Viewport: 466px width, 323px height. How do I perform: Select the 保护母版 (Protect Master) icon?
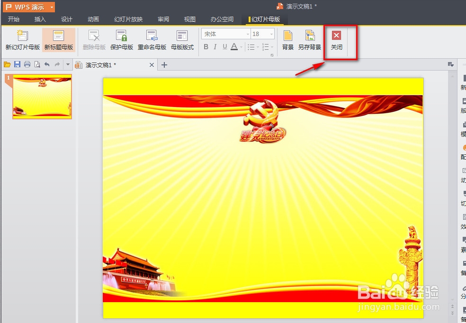[123, 40]
